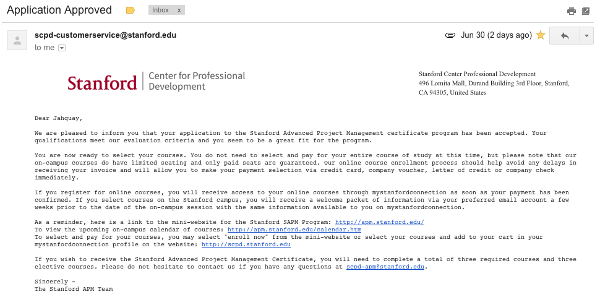This screenshot has width=600, height=297.
Task: Click the reply arrow button
Action: (x=565, y=36)
